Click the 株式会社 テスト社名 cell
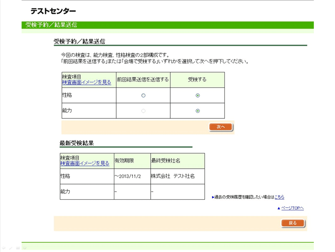The height and width of the screenshot is (252, 335). click(x=173, y=176)
